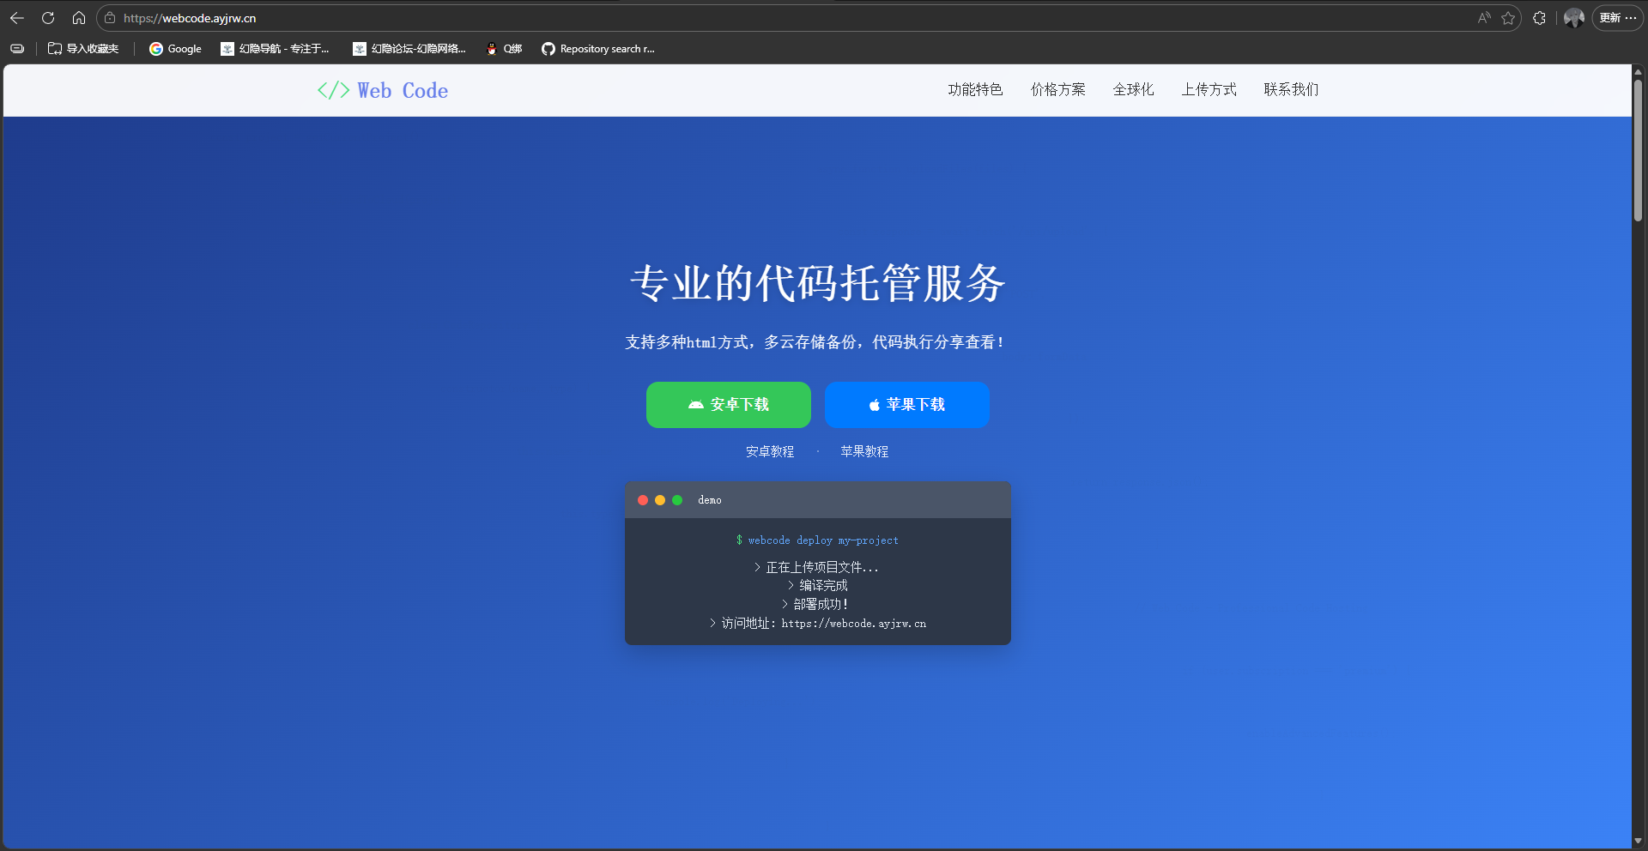Click inside the address bar

coord(343,17)
